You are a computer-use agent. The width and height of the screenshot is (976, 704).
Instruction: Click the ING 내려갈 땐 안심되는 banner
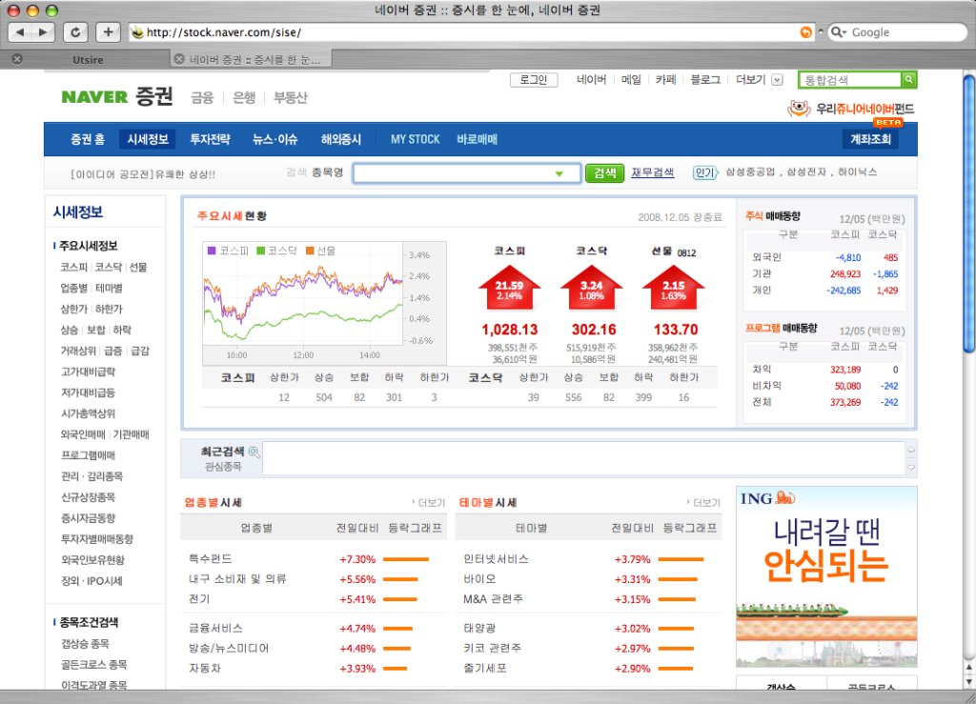click(x=826, y=576)
